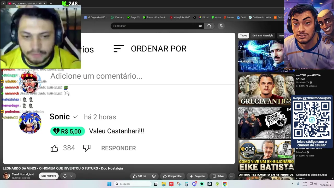Click the sort icon beside ORDENAR POR

pos(119,49)
